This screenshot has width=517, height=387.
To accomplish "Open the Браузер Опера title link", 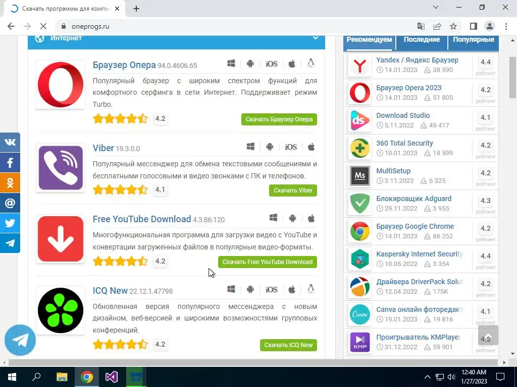I will pyautogui.click(x=124, y=64).
